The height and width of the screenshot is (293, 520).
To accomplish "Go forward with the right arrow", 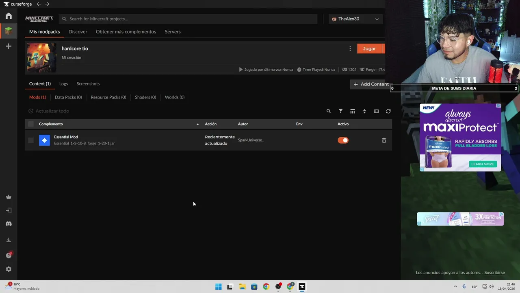I will [x=47, y=4].
